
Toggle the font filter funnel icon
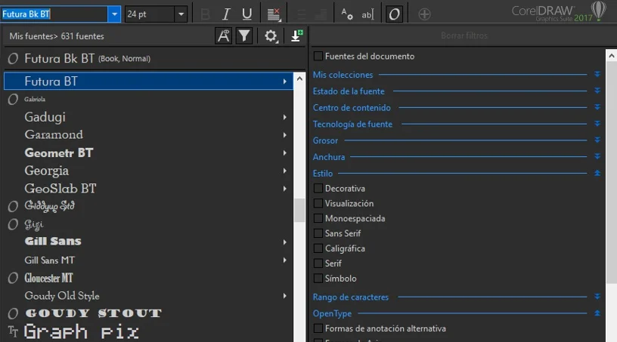click(244, 35)
